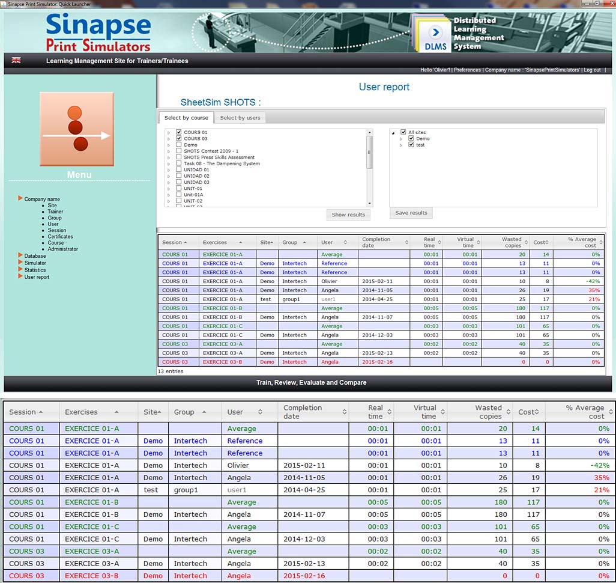Uncheck the COURS 03 checkbox
Screen dimensions: 616x583
coord(179,138)
